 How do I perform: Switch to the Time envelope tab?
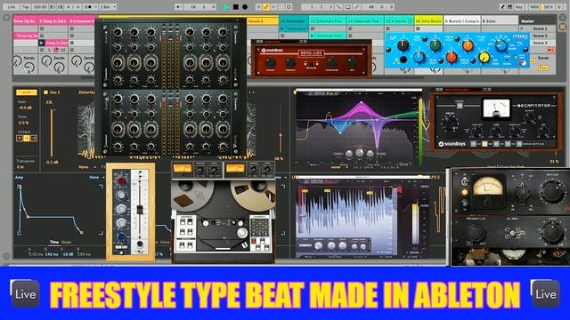coord(54,242)
